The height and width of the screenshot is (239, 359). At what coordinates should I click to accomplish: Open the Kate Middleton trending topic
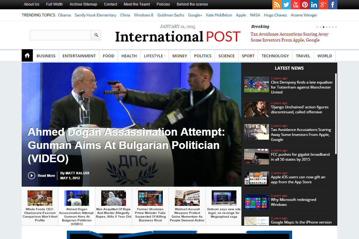219,15
